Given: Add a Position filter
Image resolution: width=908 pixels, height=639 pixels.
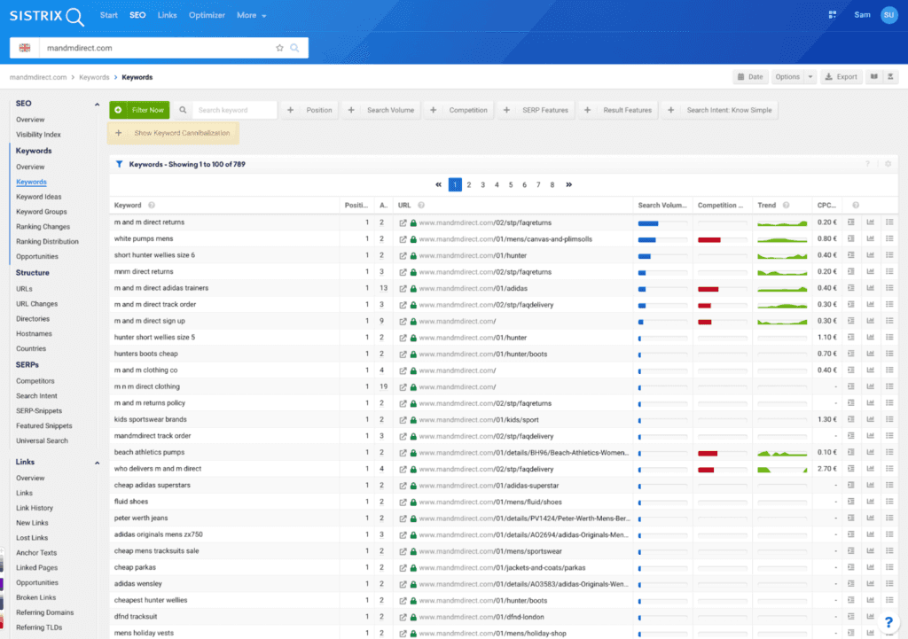Looking at the screenshot, I should [x=311, y=110].
